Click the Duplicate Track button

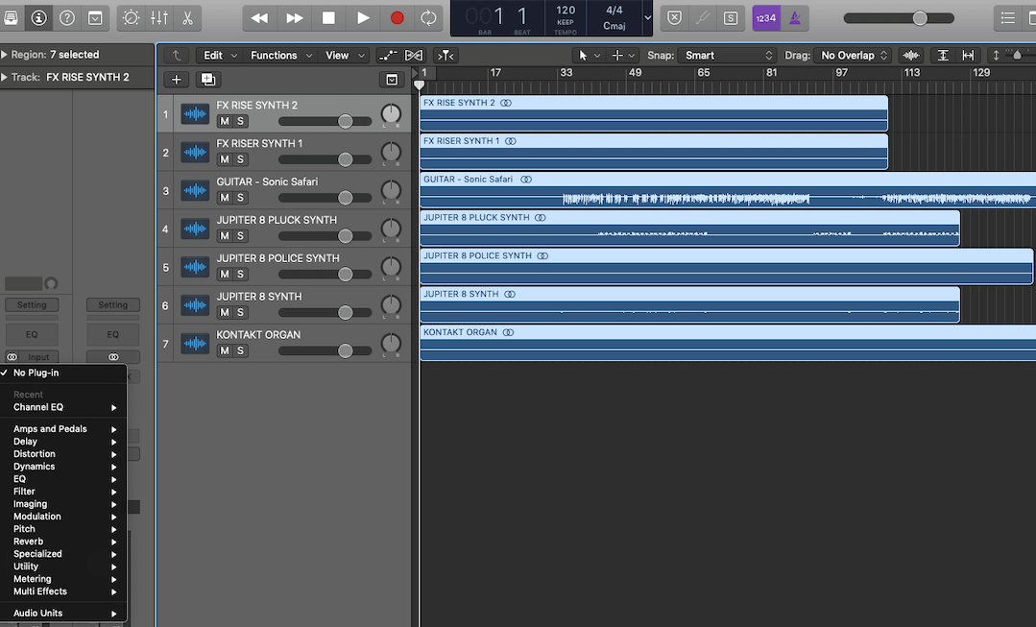[208, 80]
